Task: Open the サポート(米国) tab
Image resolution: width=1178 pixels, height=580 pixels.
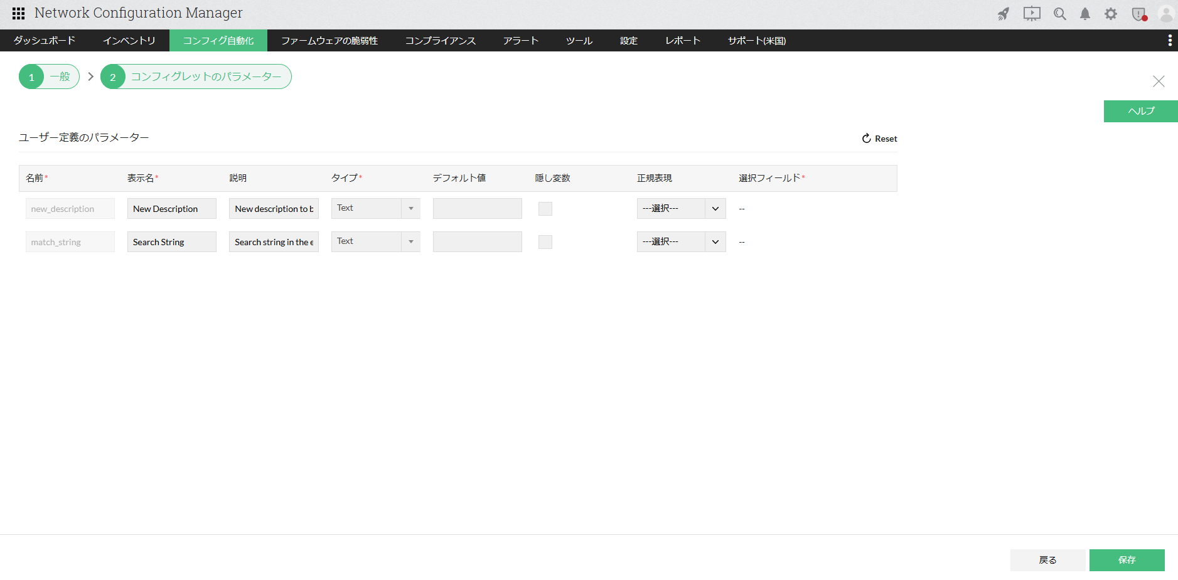Action: [x=757, y=40]
